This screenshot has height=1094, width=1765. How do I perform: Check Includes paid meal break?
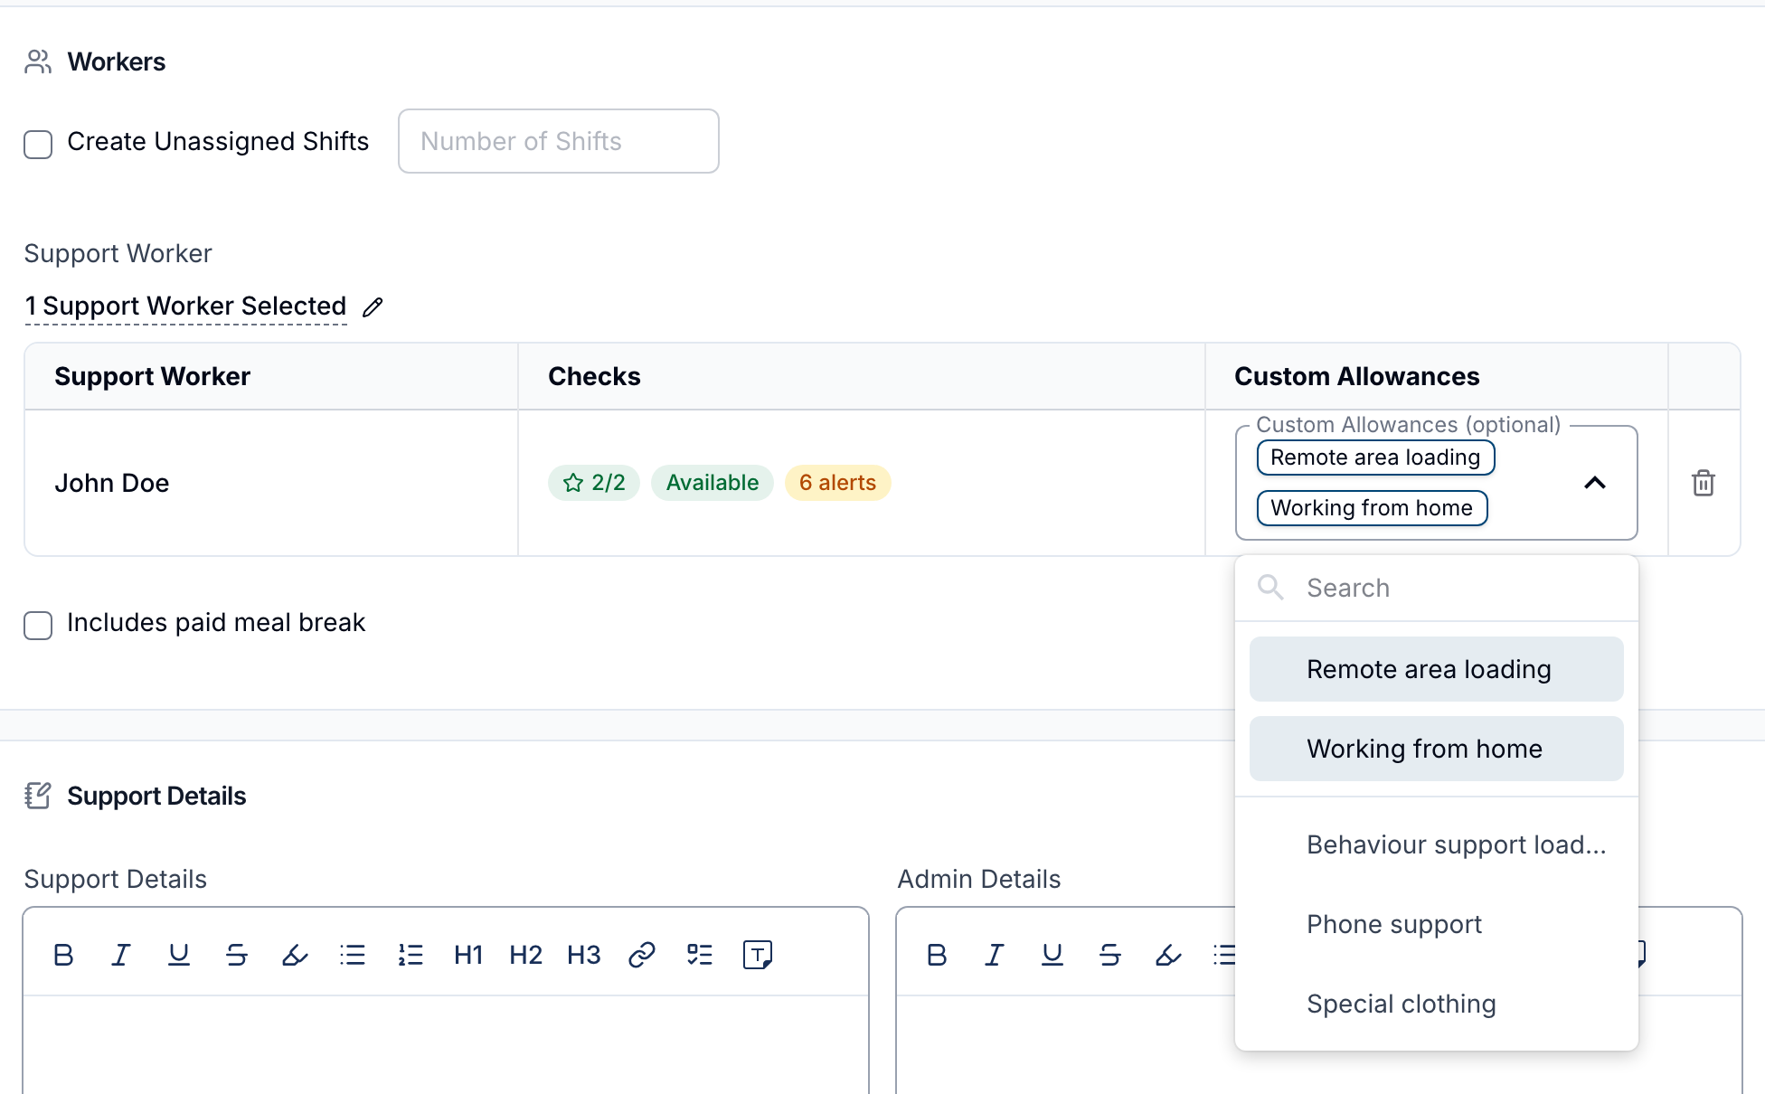coord(38,625)
